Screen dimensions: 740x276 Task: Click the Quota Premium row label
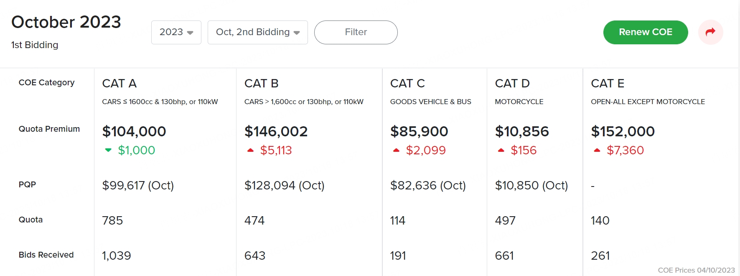[x=49, y=129]
